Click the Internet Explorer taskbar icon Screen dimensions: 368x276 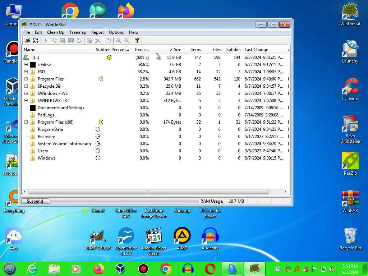pyautogui.click(x=32, y=269)
